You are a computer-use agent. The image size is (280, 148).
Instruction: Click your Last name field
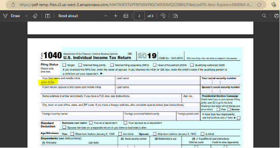(158, 82)
